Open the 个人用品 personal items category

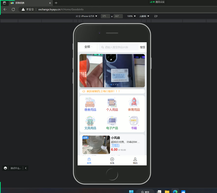tap(112, 103)
